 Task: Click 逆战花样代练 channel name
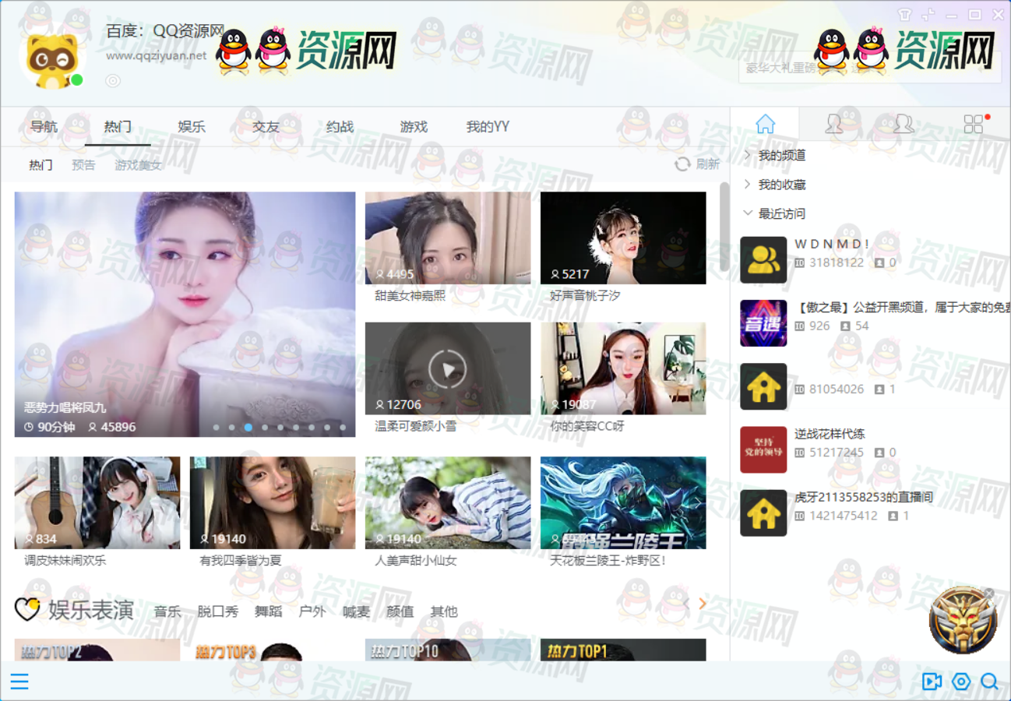tap(830, 434)
